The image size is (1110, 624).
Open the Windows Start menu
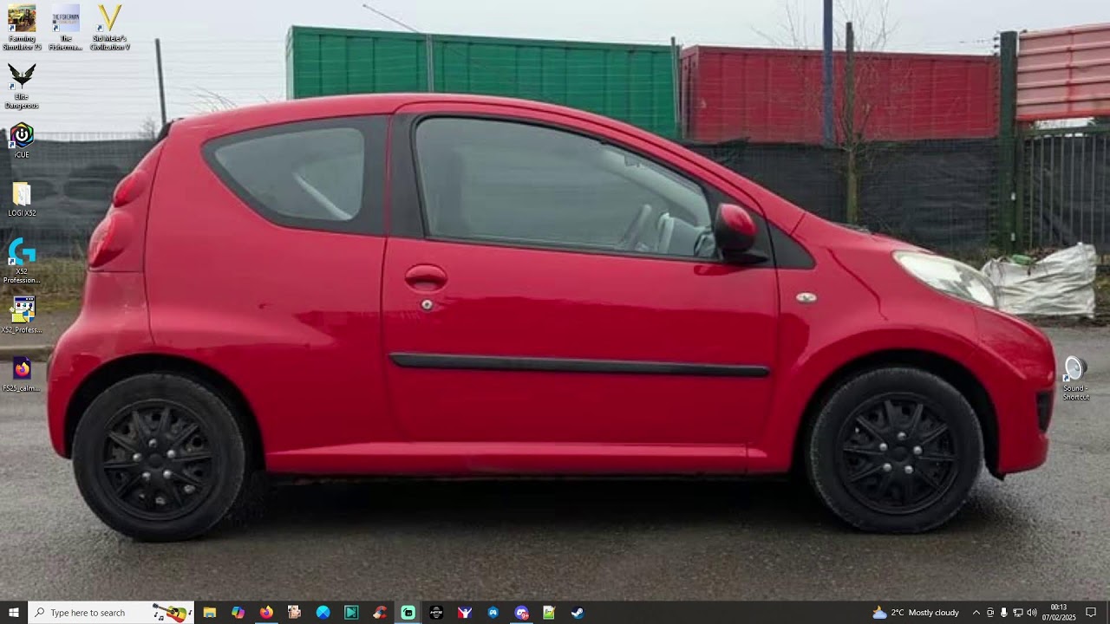pyautogui.click(x=14, y=613)
